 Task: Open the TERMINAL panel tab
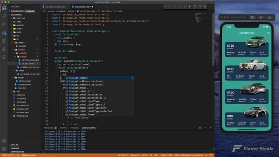coord(75,128)
